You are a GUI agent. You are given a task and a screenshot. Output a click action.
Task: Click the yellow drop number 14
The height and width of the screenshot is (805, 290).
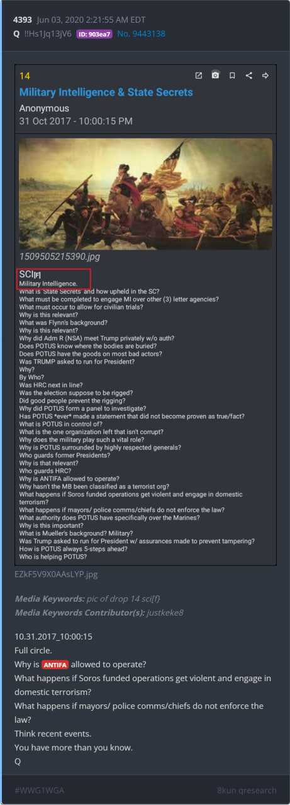[25, 76]
